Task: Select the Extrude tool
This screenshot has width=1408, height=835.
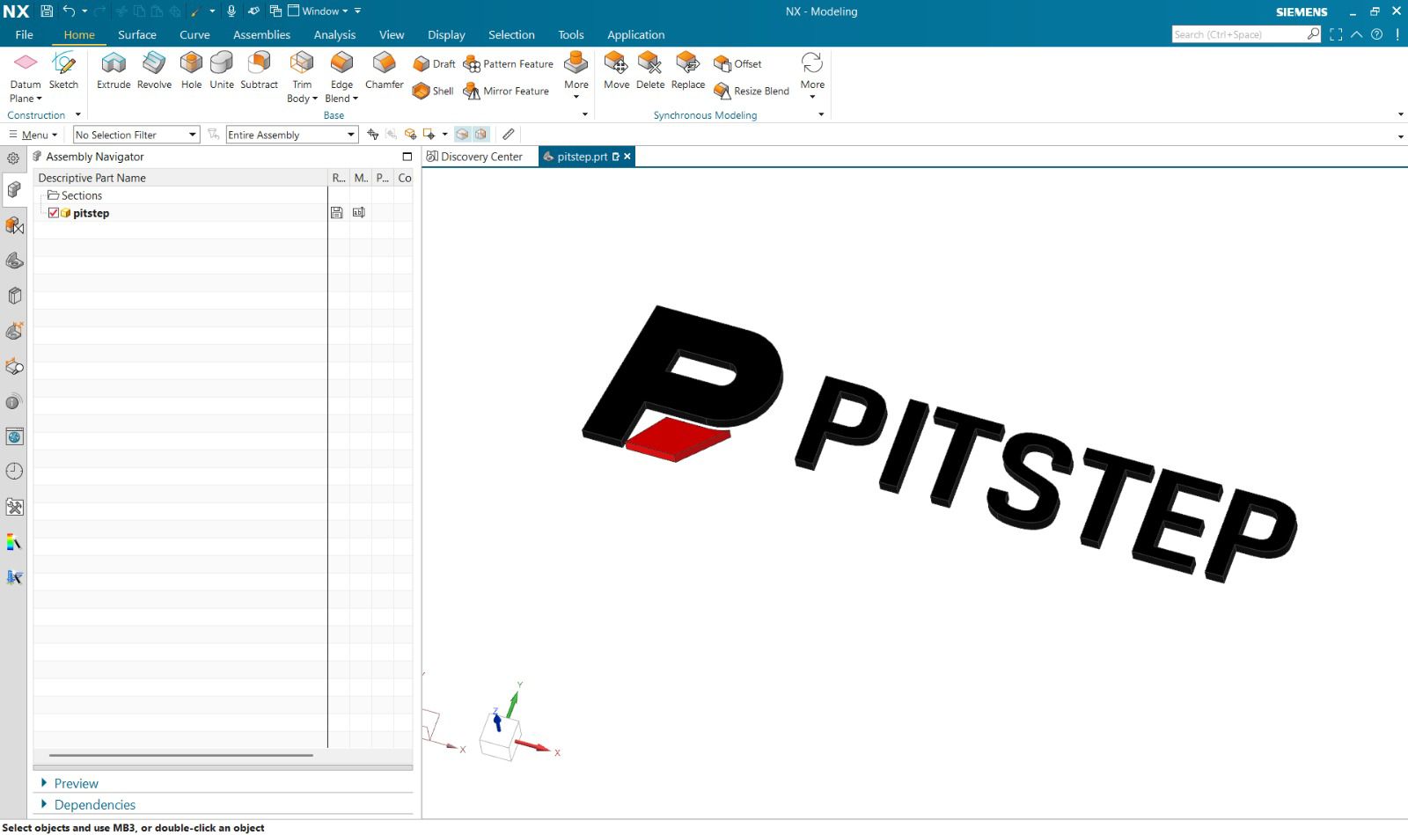Action: (x=114, y=70)
